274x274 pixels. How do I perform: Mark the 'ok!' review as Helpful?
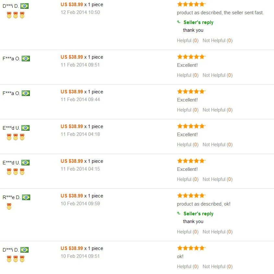[x=188, y=267]
